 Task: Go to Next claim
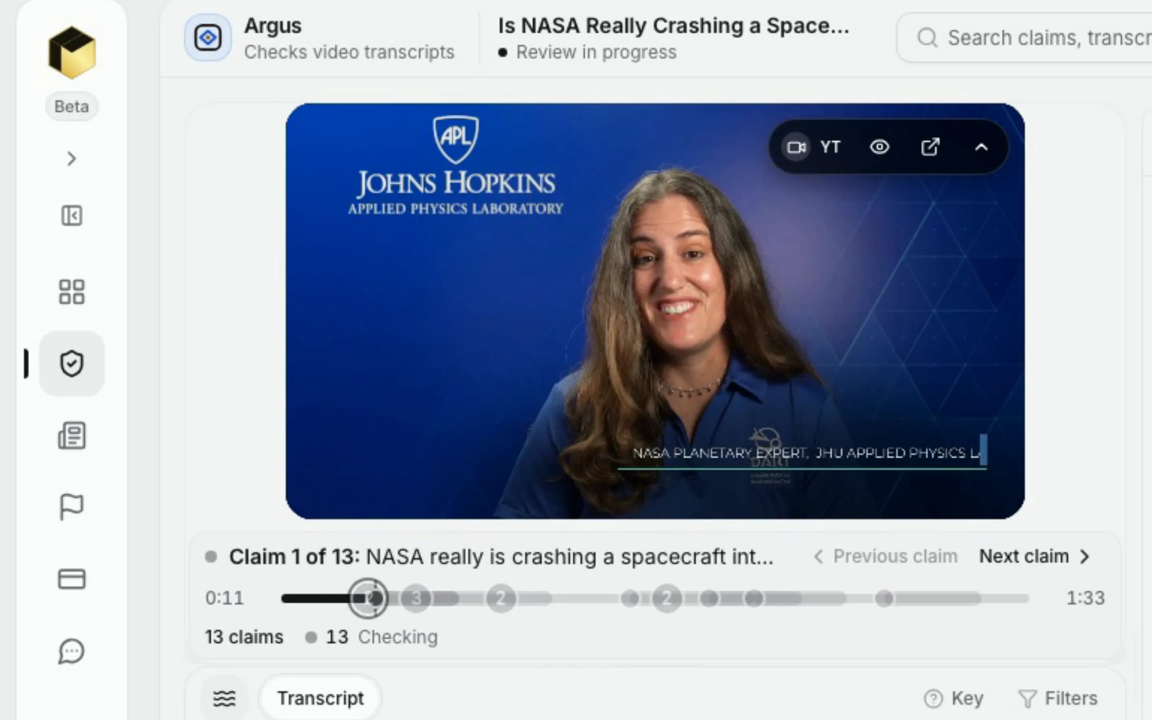(x=1034, y=556)
